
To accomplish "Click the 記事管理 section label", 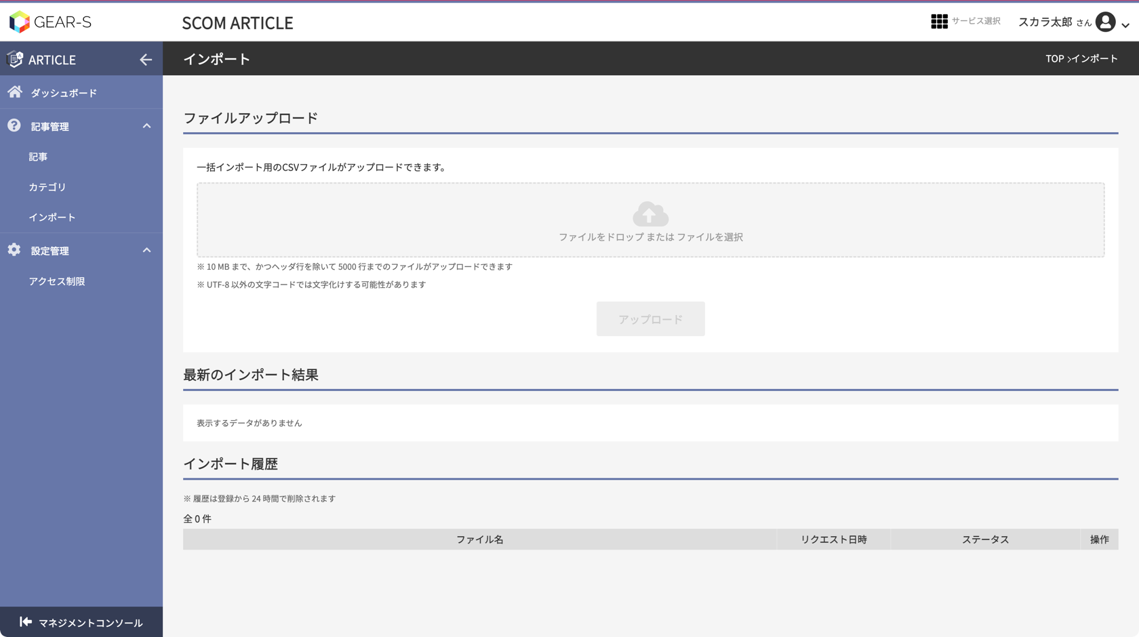I will coord(49,127).
